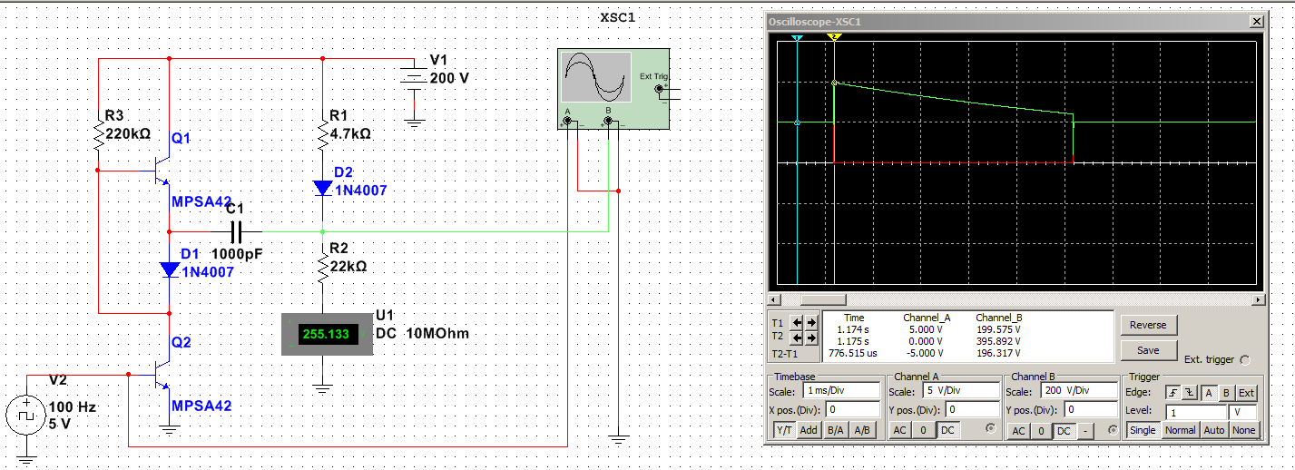Select A/B timebase mode
The image size is (1295, 470).
863,430
